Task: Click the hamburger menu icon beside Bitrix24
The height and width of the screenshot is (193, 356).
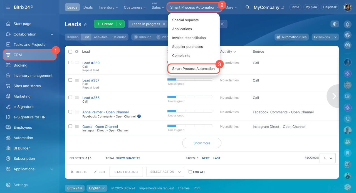Action: pyautogui.click(x=8, y=7)
